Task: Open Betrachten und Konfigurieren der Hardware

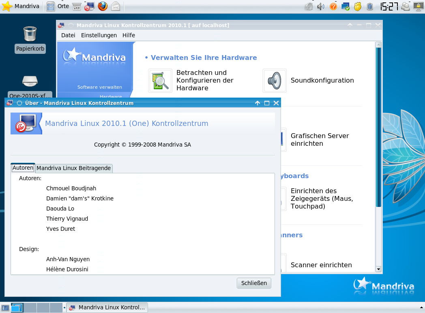Action: (160, 81)
